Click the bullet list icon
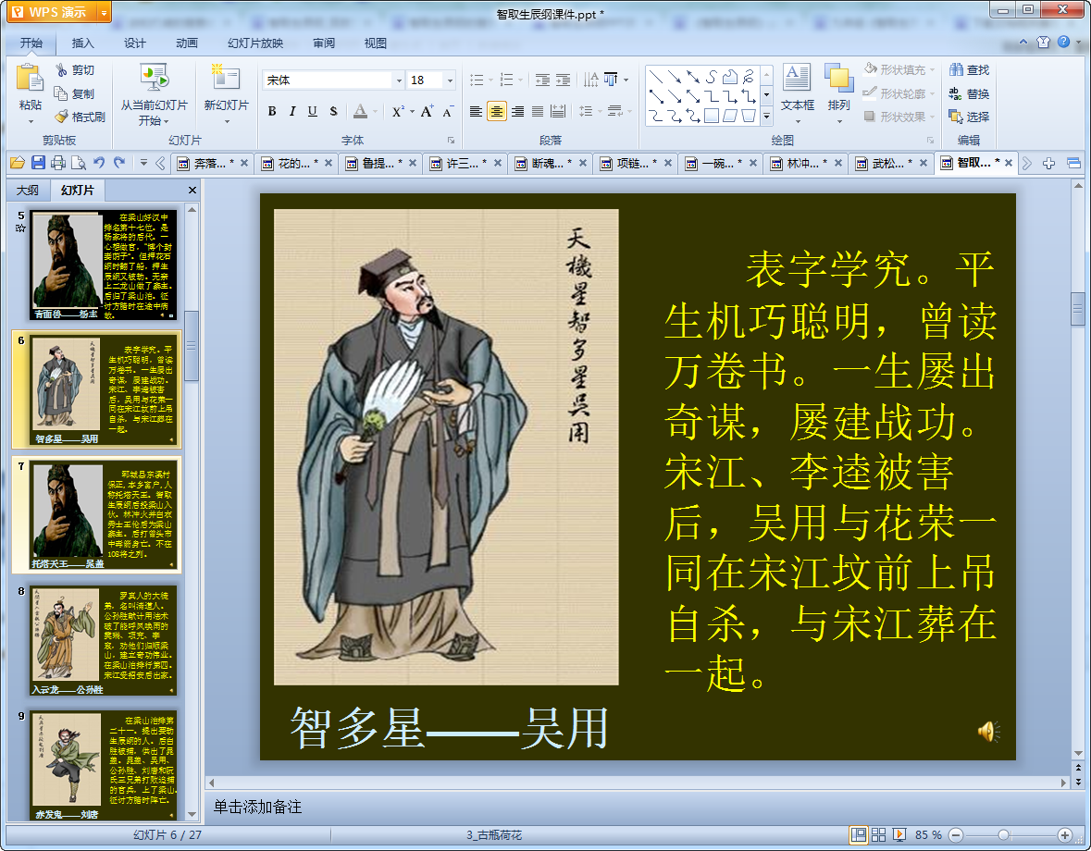 [477, 80]
